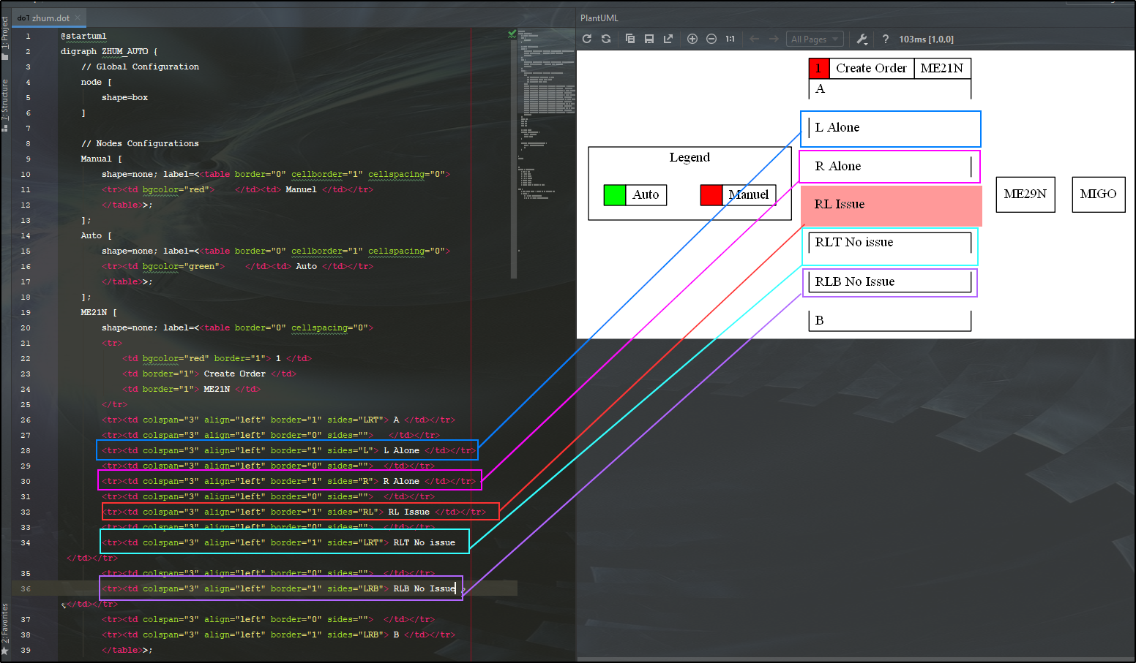
Task: Save the diagram using the disk icon
Action: coord(649,39)
